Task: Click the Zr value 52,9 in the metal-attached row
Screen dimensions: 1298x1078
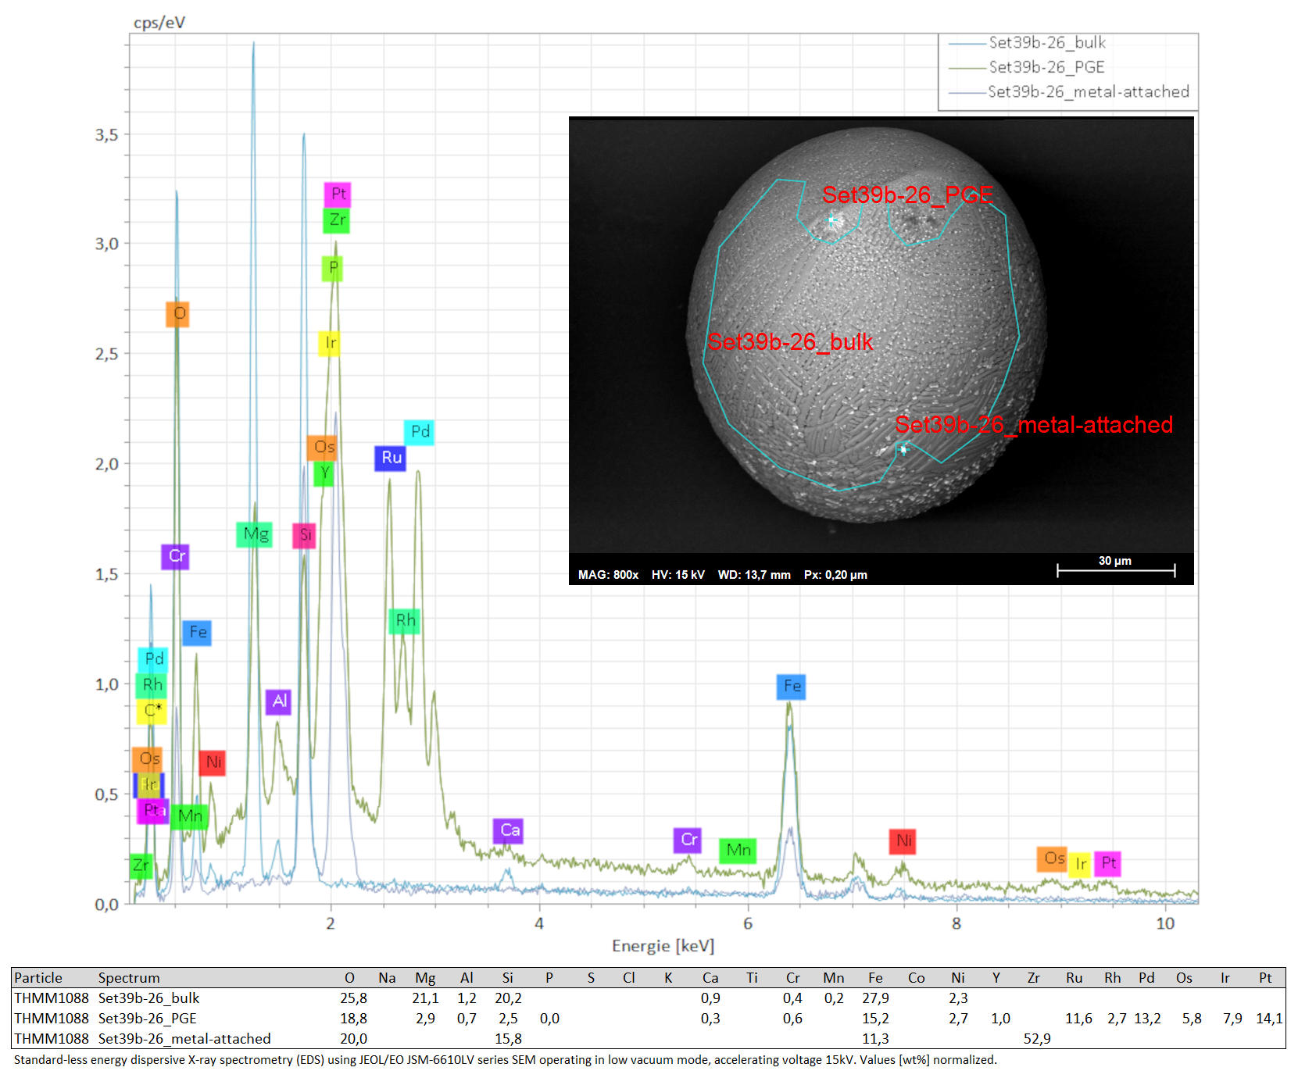Action: tap(1037, 1039)
